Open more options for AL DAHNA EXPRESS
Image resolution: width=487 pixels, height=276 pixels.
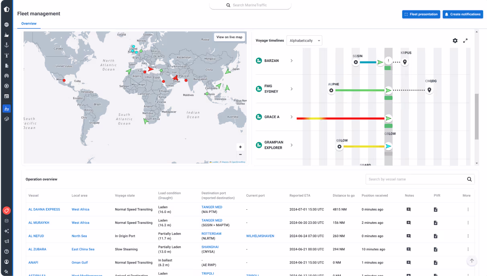(468, 209)
